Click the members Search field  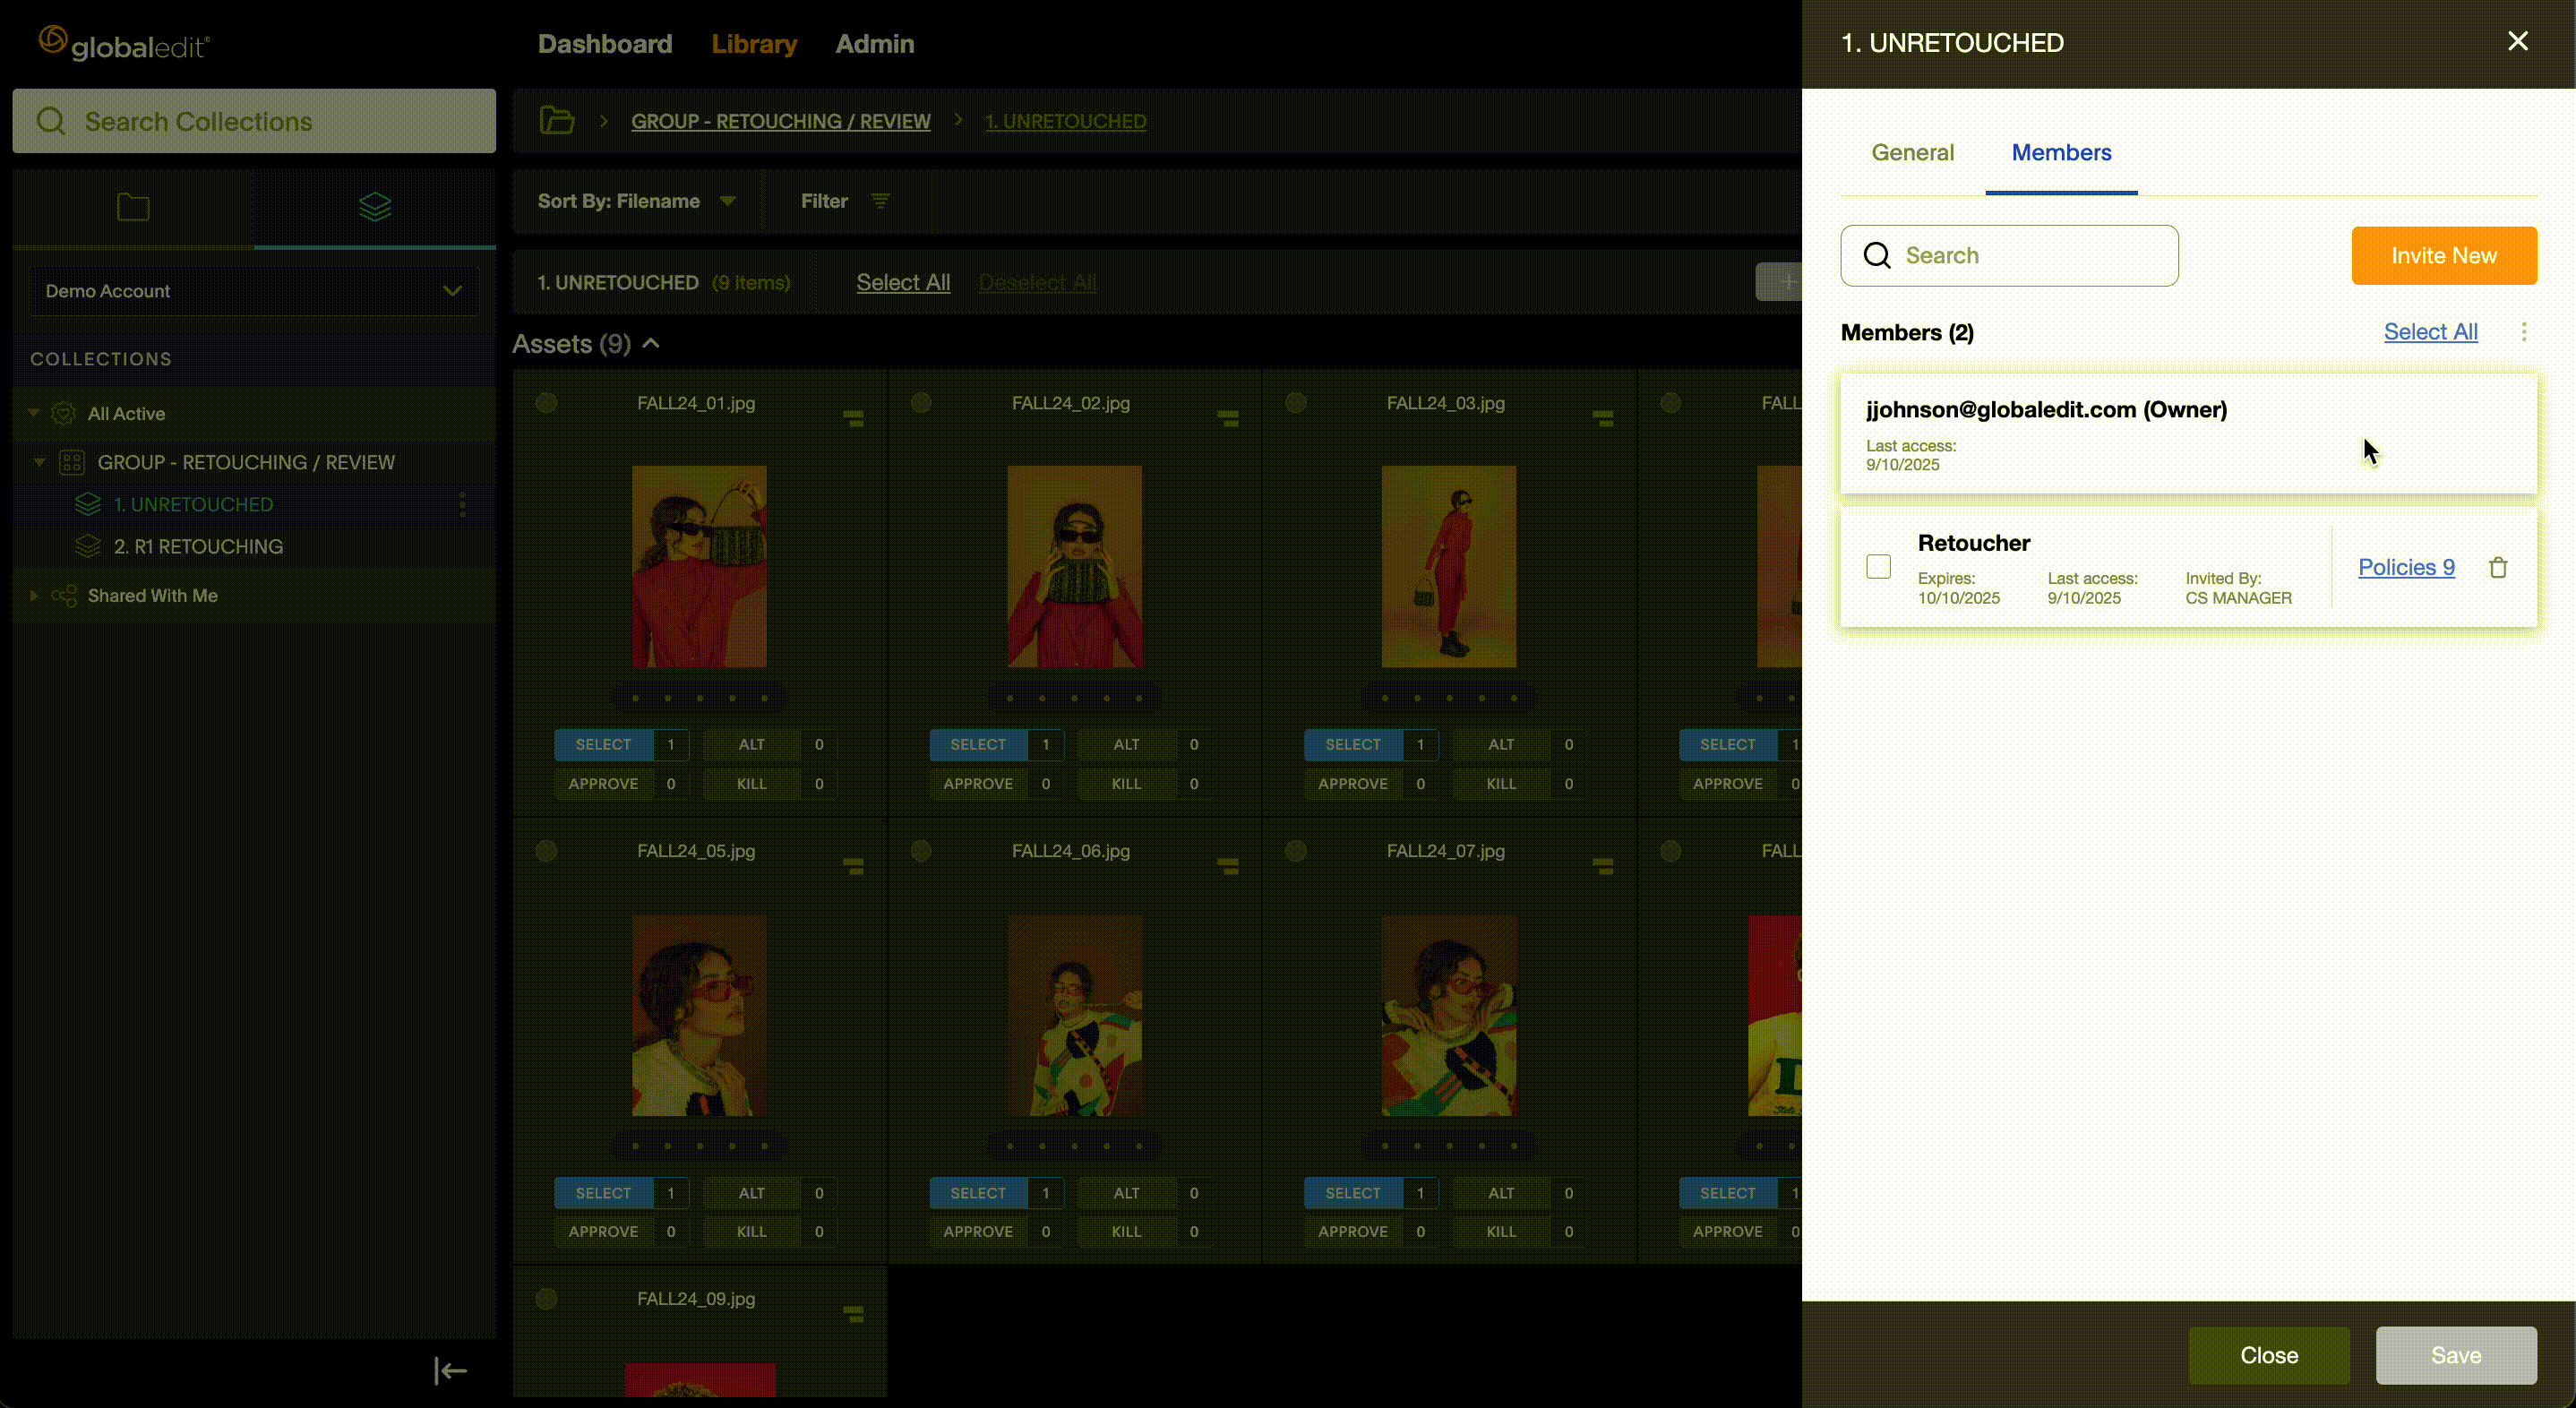(2009, 255)
